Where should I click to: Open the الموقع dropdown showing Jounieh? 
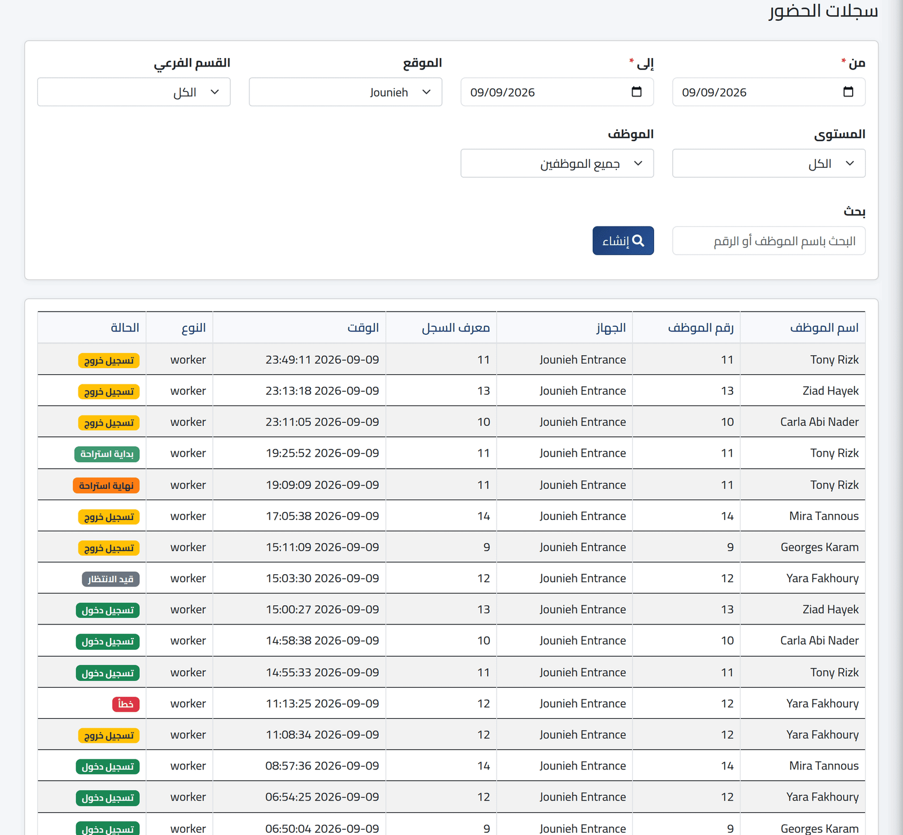[345, 92]
